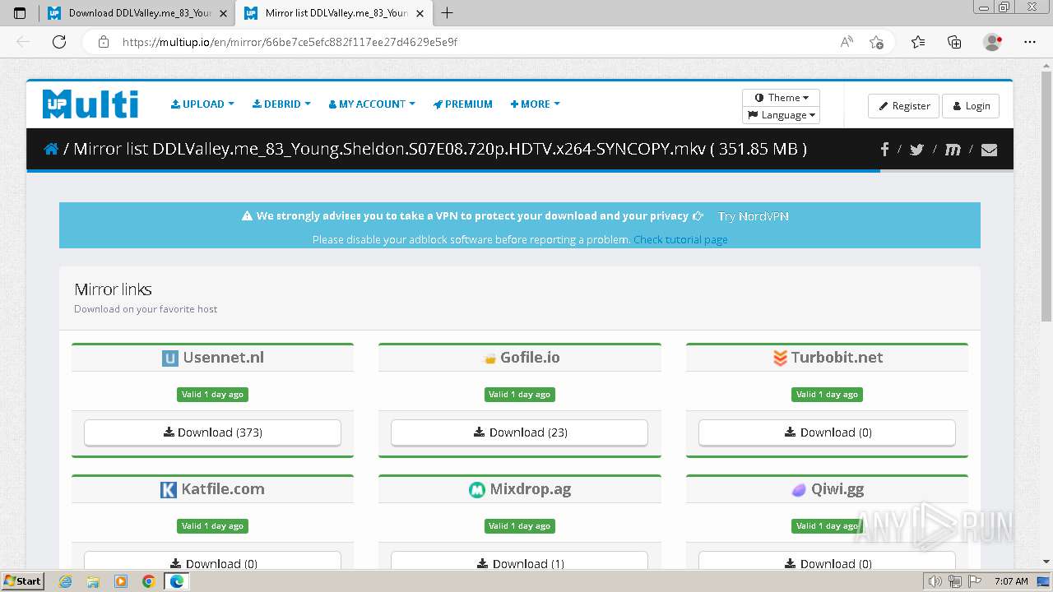Refresh the page in the browser
The width and height of the screenshot is (1053, 592).
[59, 41]
